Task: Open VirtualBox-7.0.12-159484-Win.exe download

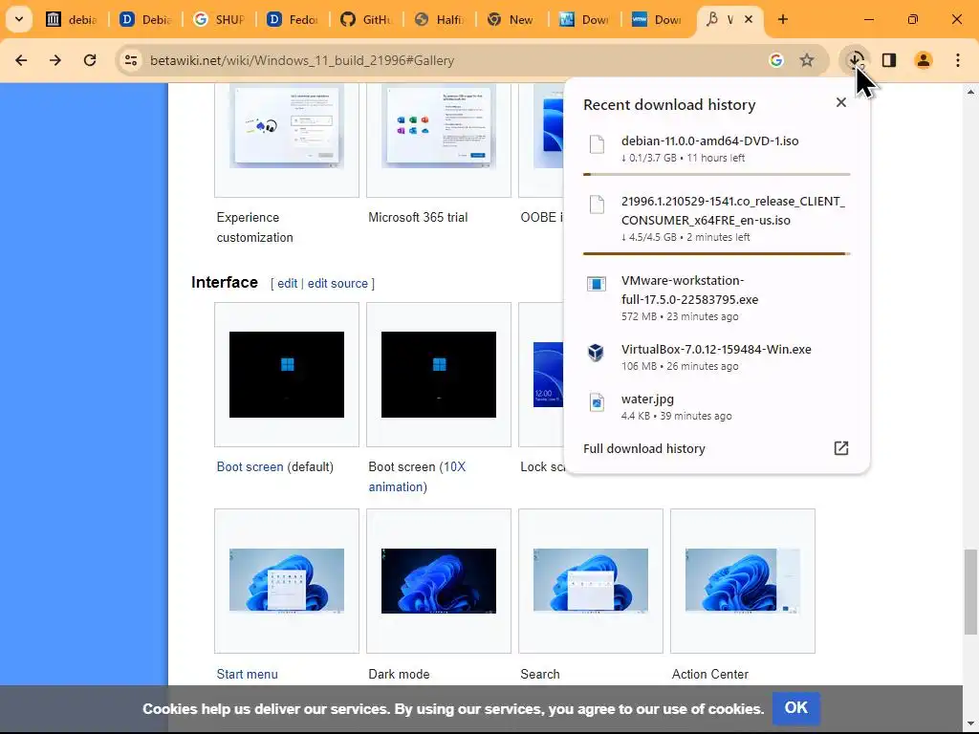Action: click(x=716, y=357)
